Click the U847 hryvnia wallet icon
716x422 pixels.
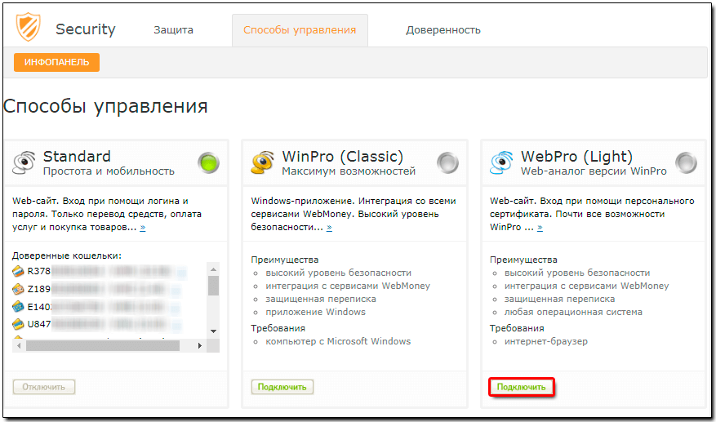click(x=18, y=324)
